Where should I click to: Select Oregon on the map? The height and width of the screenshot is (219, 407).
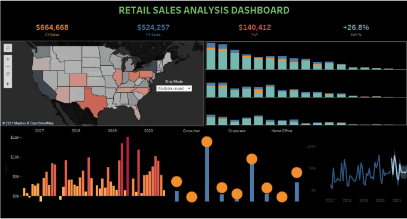(41, 63)
